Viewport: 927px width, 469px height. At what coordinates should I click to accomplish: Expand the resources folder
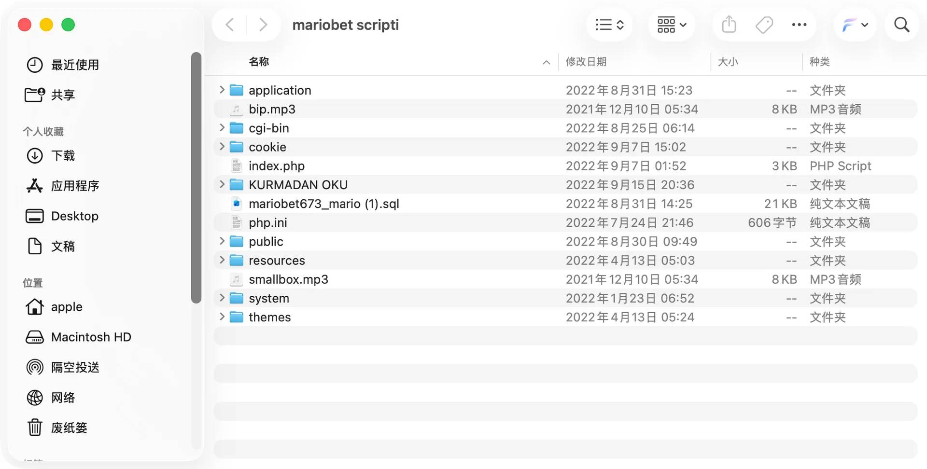tap(222, 260)
